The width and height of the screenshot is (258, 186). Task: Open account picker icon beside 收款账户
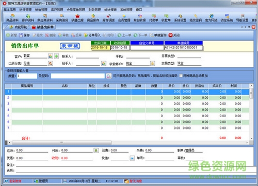(x=153, y=63)
